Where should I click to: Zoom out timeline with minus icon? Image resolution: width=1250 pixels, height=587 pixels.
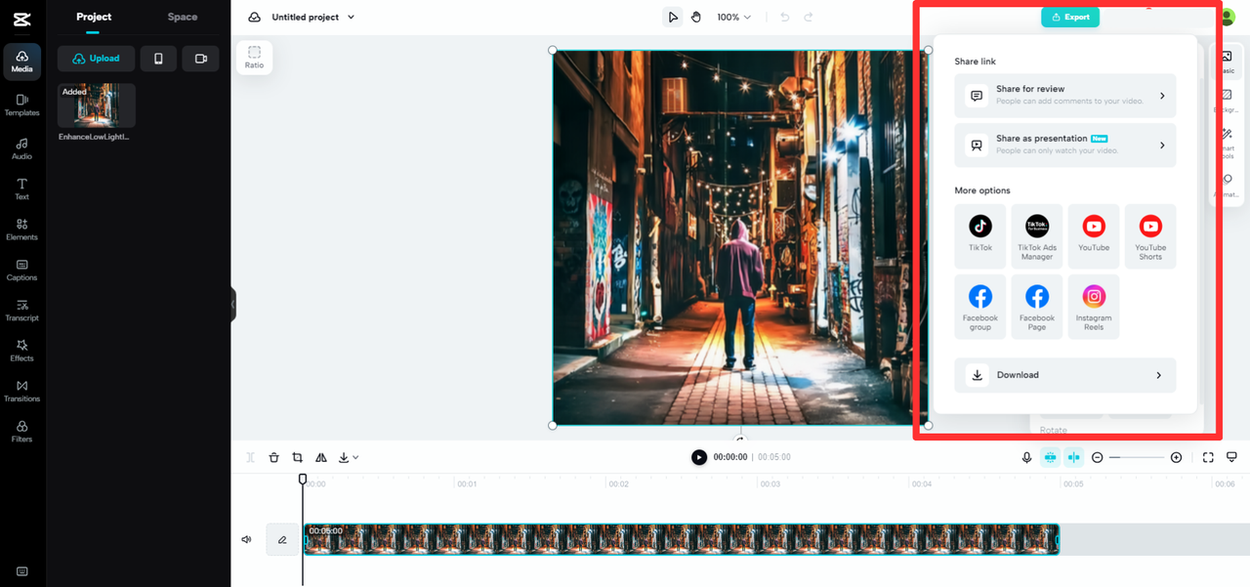(1098, 457)
